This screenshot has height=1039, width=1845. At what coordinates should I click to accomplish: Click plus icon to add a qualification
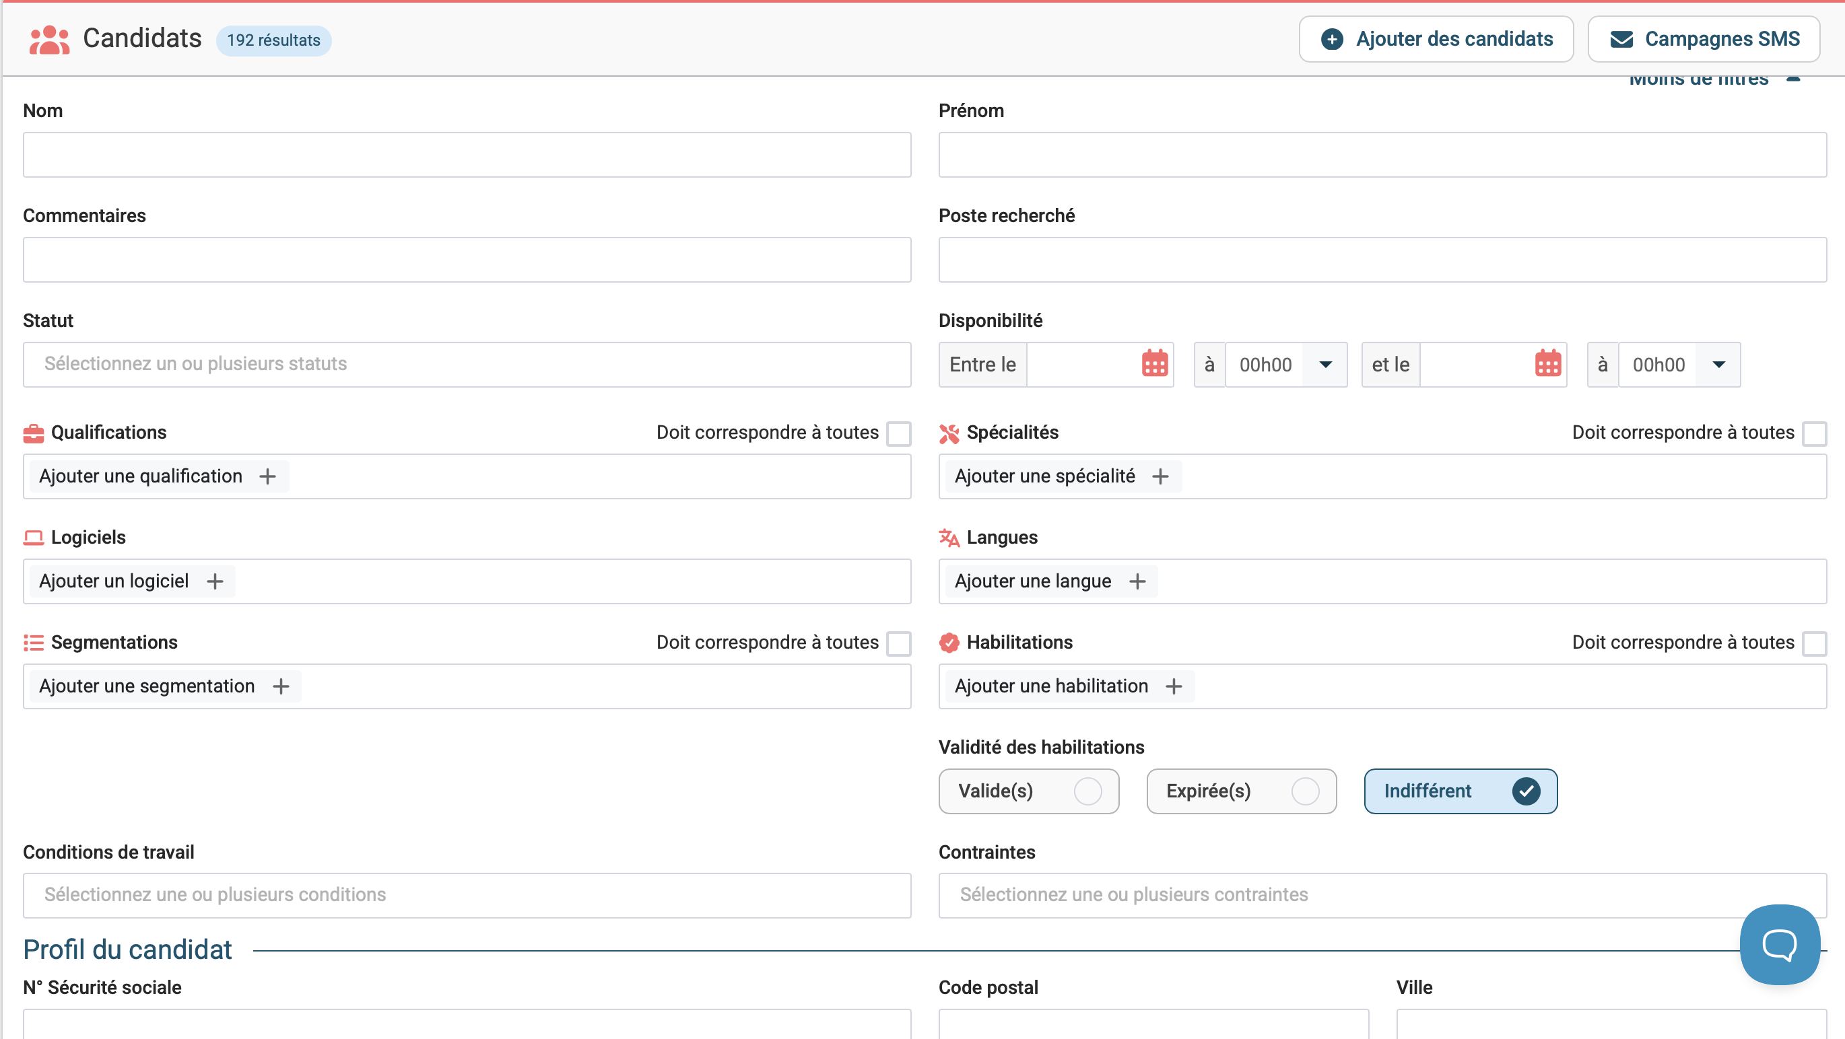tap(267, 476)
